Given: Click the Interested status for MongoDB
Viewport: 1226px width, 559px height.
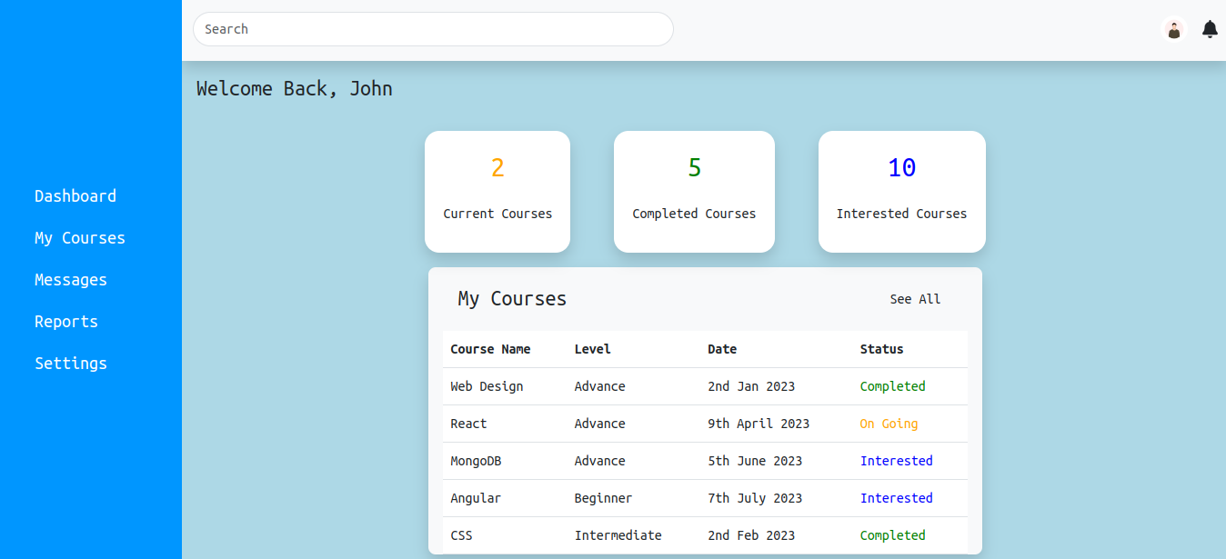Looking at the screenshot, I should pyautogui.click(x=897, y=461).
